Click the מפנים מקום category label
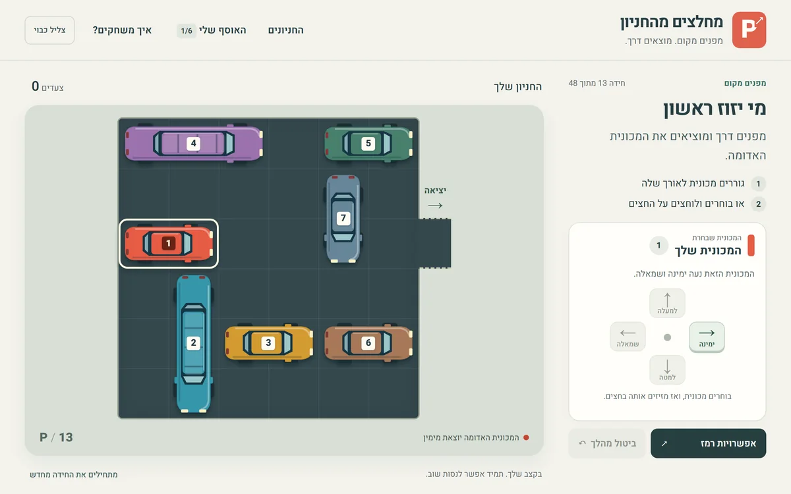Screen dimensions: 791x494 pyautogui.click(x=744, y=83)
